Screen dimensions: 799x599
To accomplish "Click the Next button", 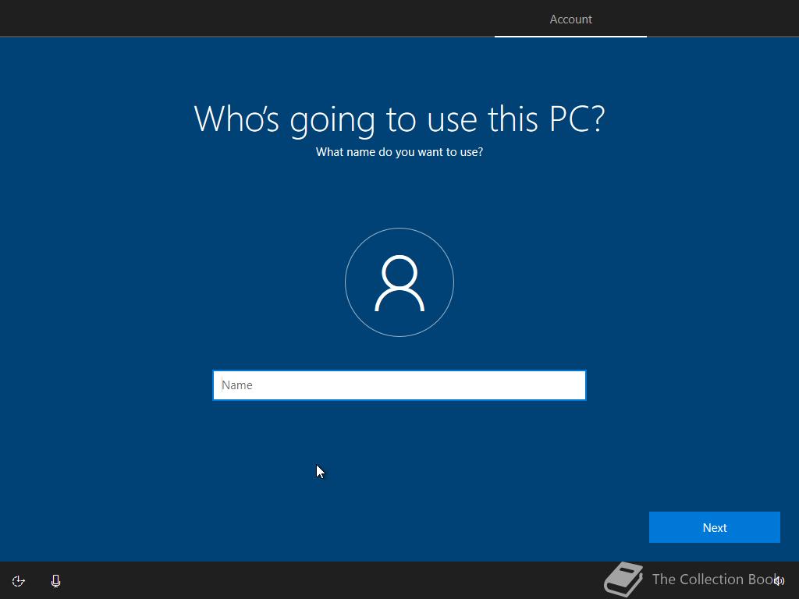I will [x=715, y=527].
